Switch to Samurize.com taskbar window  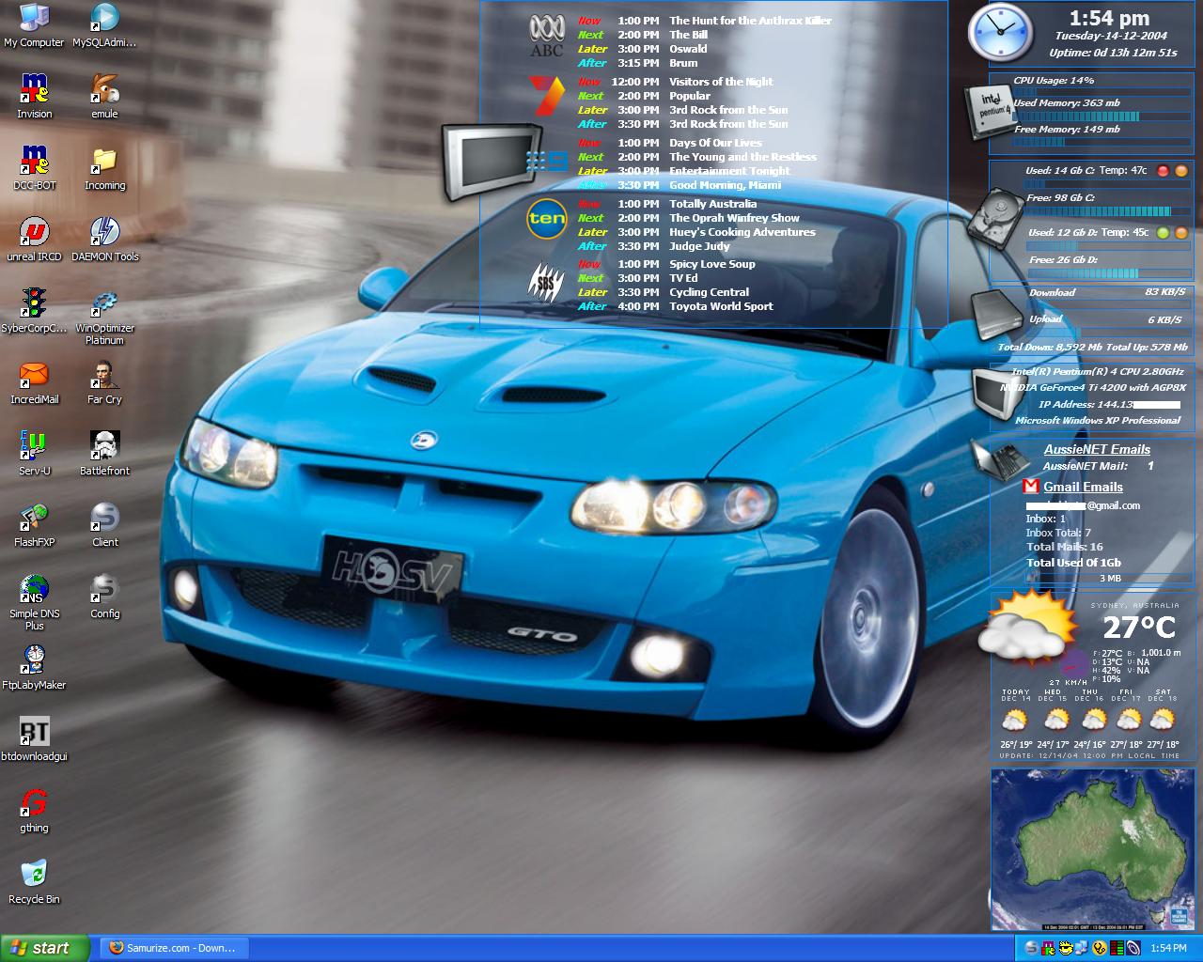pyautogui.click(x=173, y=948)
